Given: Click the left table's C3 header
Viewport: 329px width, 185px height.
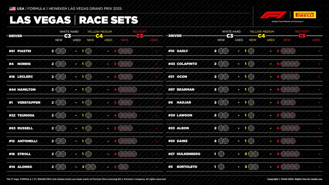Looking at the screenshot, I should pos(67,36).
